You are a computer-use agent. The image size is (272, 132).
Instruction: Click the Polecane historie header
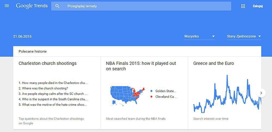33,51
